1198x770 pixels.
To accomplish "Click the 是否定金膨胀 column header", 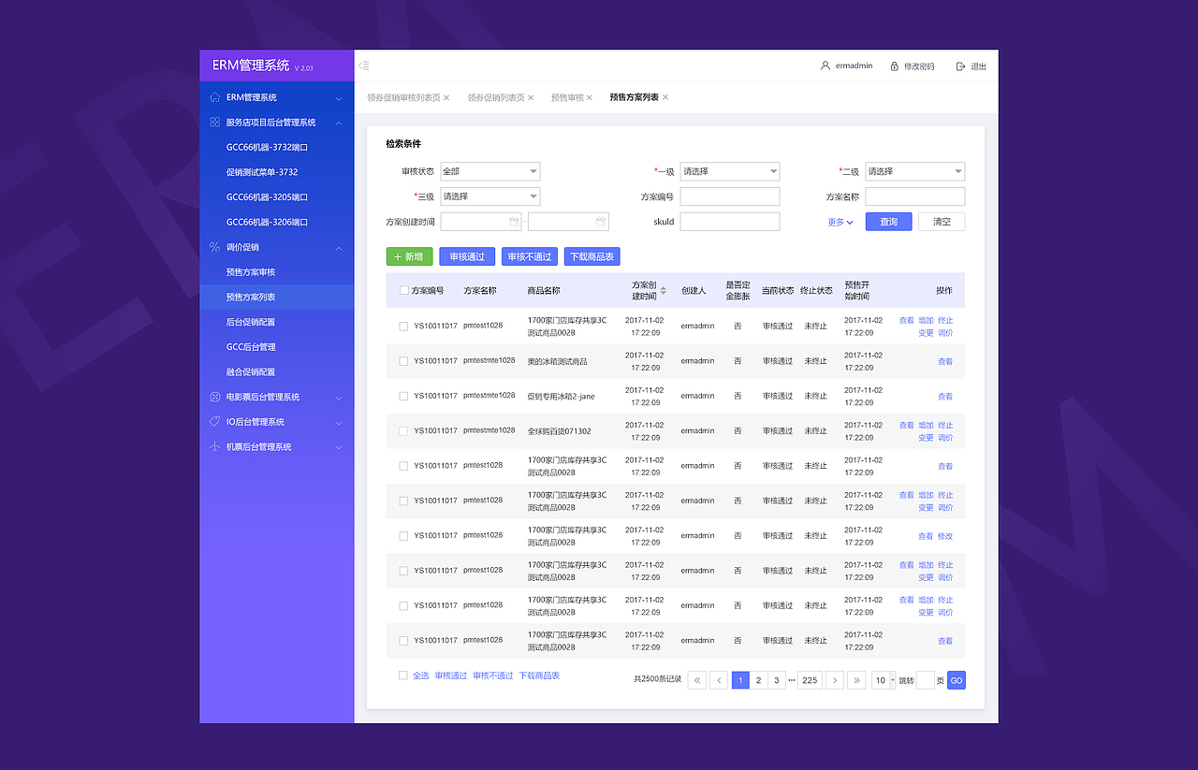I will (x=738, y=291).
